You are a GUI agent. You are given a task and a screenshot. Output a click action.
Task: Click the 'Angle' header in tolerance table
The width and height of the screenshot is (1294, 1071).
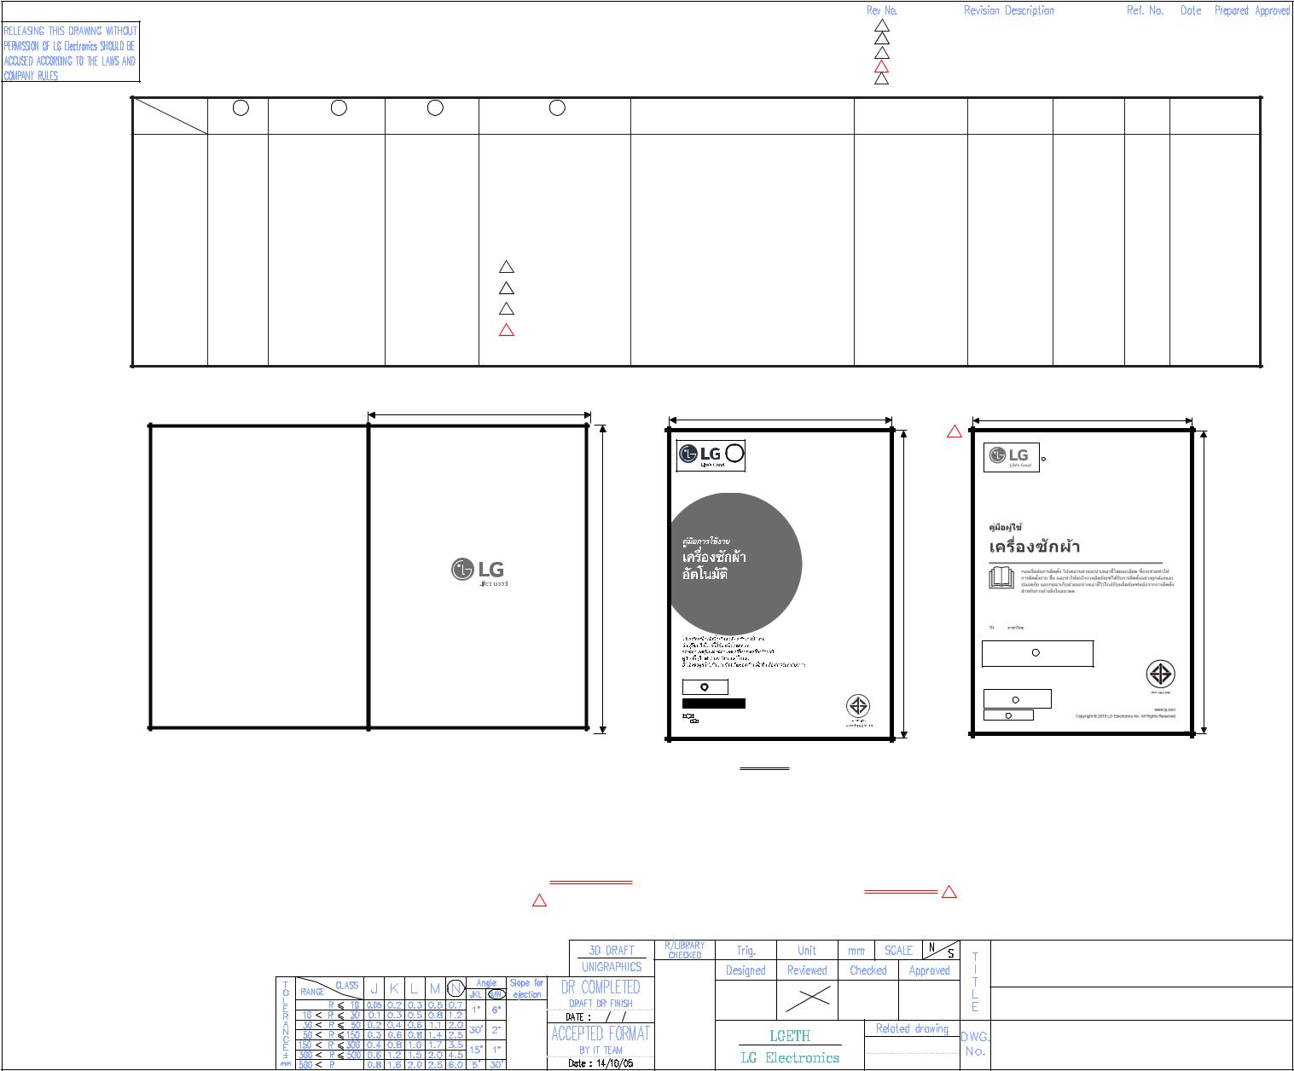pos(486,983)
